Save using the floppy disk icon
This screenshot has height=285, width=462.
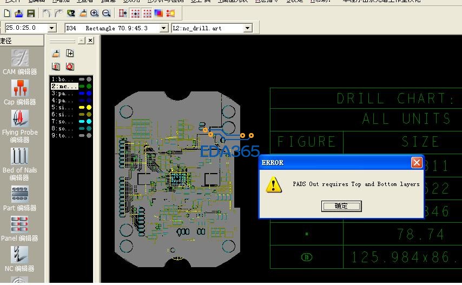coord(31,13)
